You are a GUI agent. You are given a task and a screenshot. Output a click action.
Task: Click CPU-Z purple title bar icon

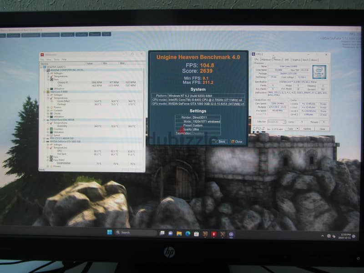(253, 54)
